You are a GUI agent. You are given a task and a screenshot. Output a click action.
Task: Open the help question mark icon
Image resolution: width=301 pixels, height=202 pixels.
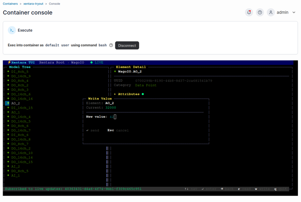tap(260, 12)
